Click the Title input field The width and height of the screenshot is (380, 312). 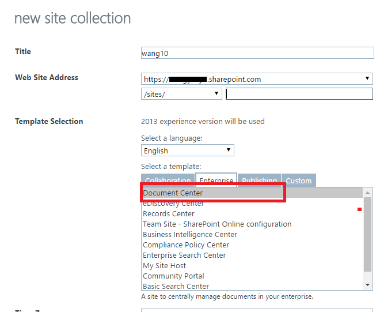(257, 53)
